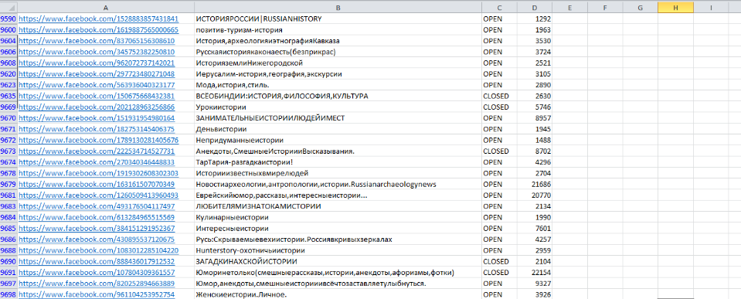The height and width of the screenshot is (299, 741).
Task: Select the Кулинарныеистории cell
Action: click(338, 217)
